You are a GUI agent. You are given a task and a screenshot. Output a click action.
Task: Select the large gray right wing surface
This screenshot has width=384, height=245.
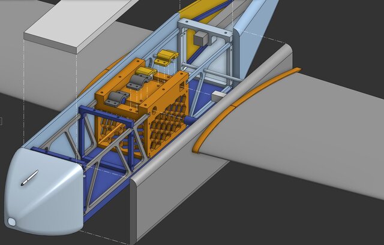click(x=294, y=132)
